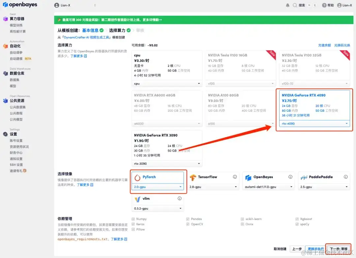Show info for the OpenBayes image
The image size is (356, 258).
(x=290, y=177)
